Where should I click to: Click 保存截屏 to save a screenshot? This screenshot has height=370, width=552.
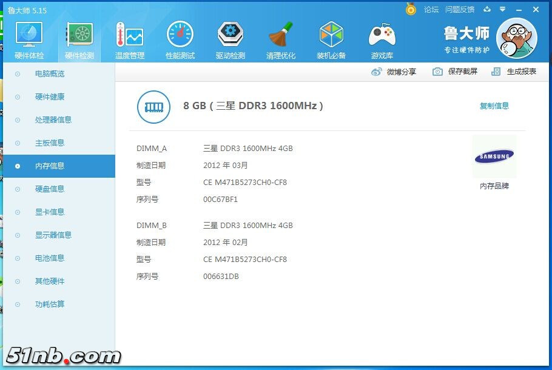click(464, 71)
